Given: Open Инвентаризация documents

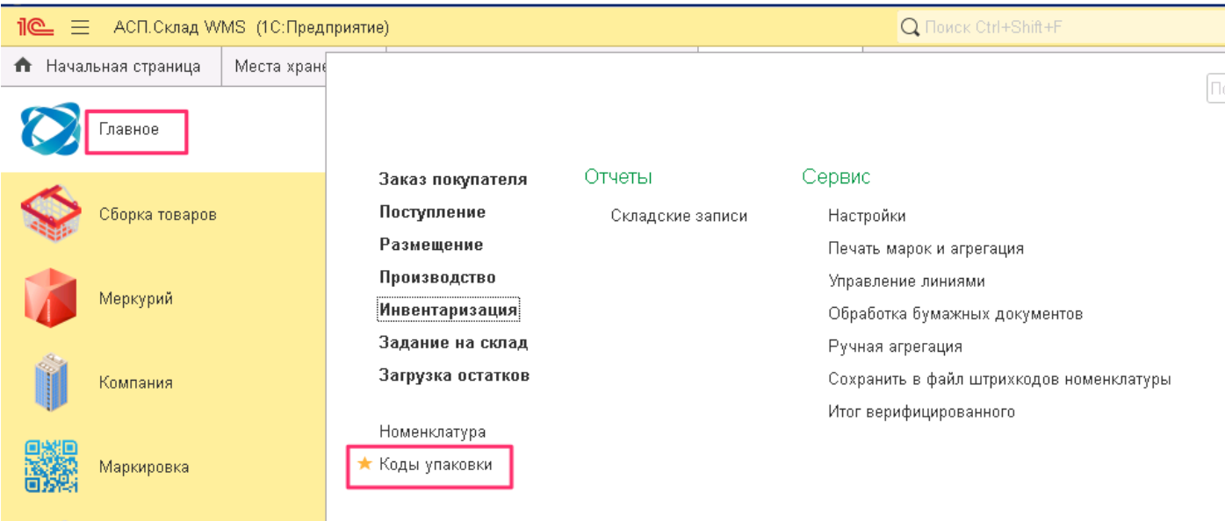Looking at the screenshot, I should 449,310.
